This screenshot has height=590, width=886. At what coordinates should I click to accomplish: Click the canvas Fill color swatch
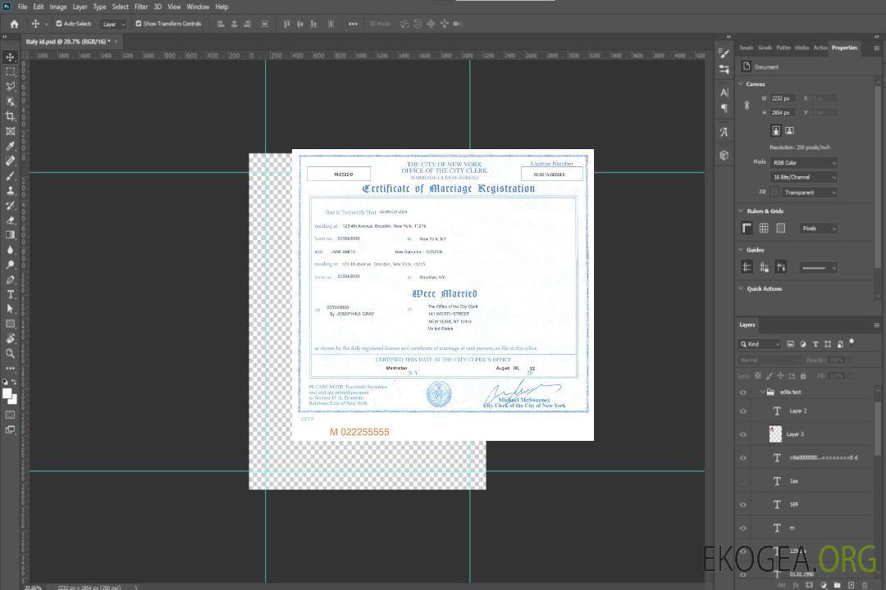click(774, 193)
